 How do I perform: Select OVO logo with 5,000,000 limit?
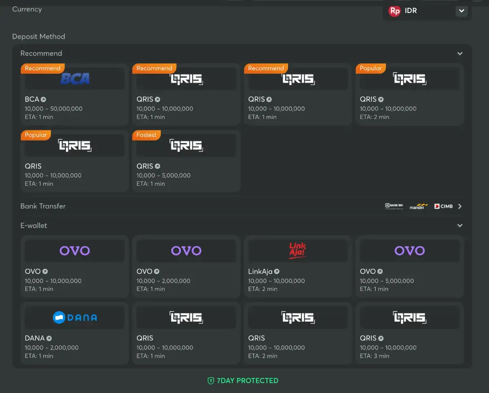(x=410, y=250)
